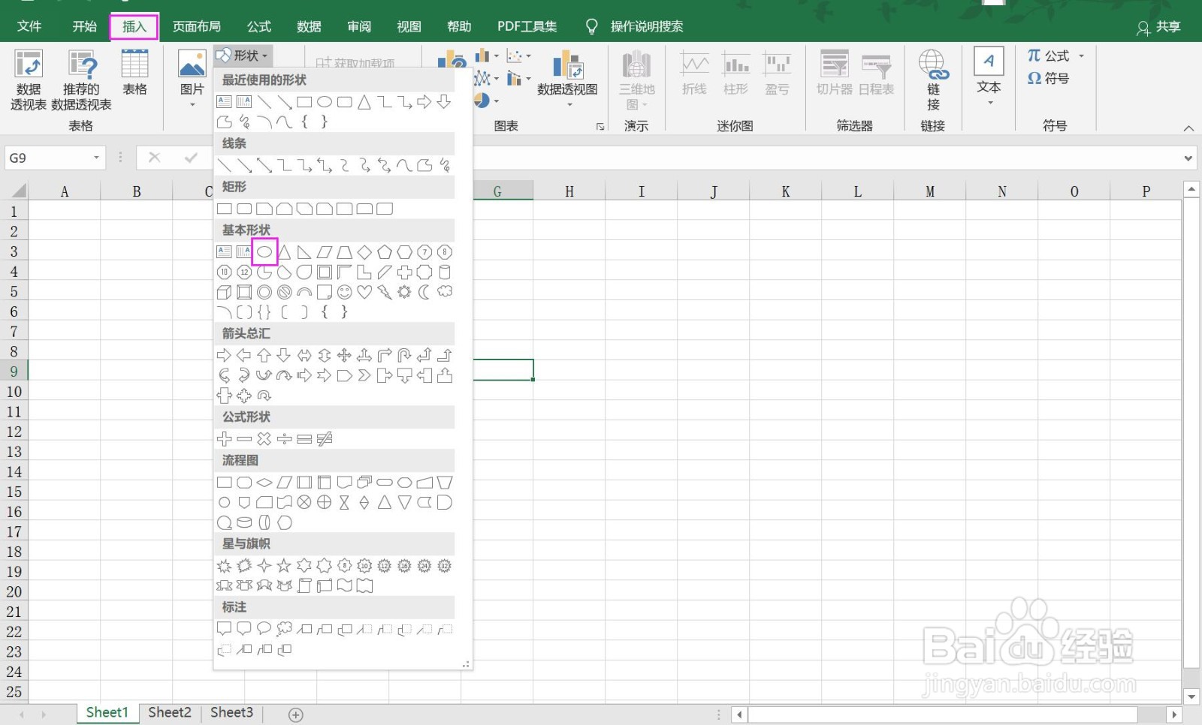Screen dimensions: 1202x725
Task: Open the PDF工具集 tab
Action: [x=527, y=26]
